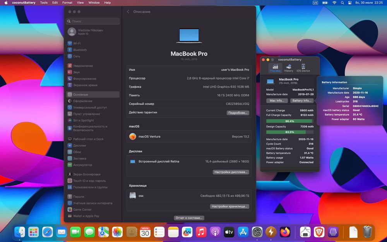Open Launchpad in the Dock
The height and width of the screenshot is (242, 387).
pos(33,232)
